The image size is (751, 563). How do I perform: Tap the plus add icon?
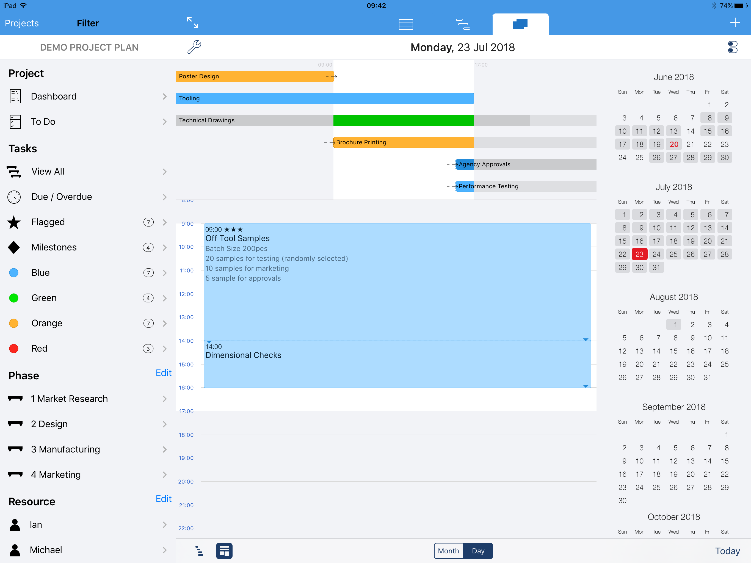click(735, 23)
